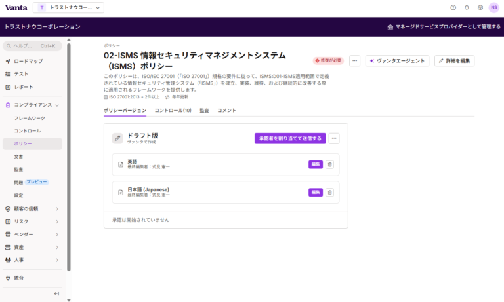
Task: Switch to コントロール(10) tab
Action: [x=173, y=111]
